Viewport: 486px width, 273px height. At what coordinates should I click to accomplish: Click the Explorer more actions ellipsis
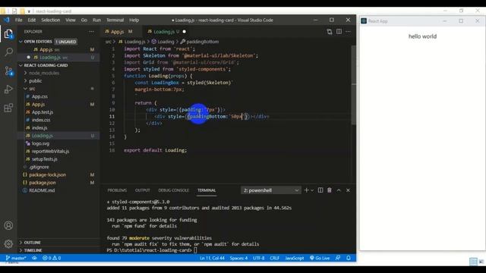pos(91,32)
